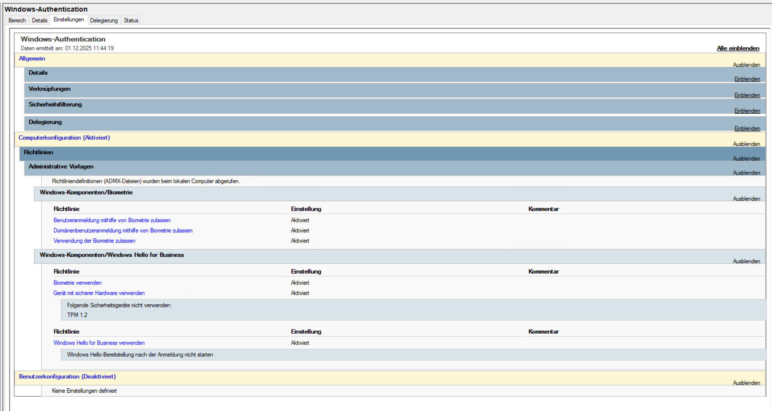This screenshot has height=411, width=772.
Task: Collapse the Benutzerkonfiguration section
Action: tap(746, 383)
